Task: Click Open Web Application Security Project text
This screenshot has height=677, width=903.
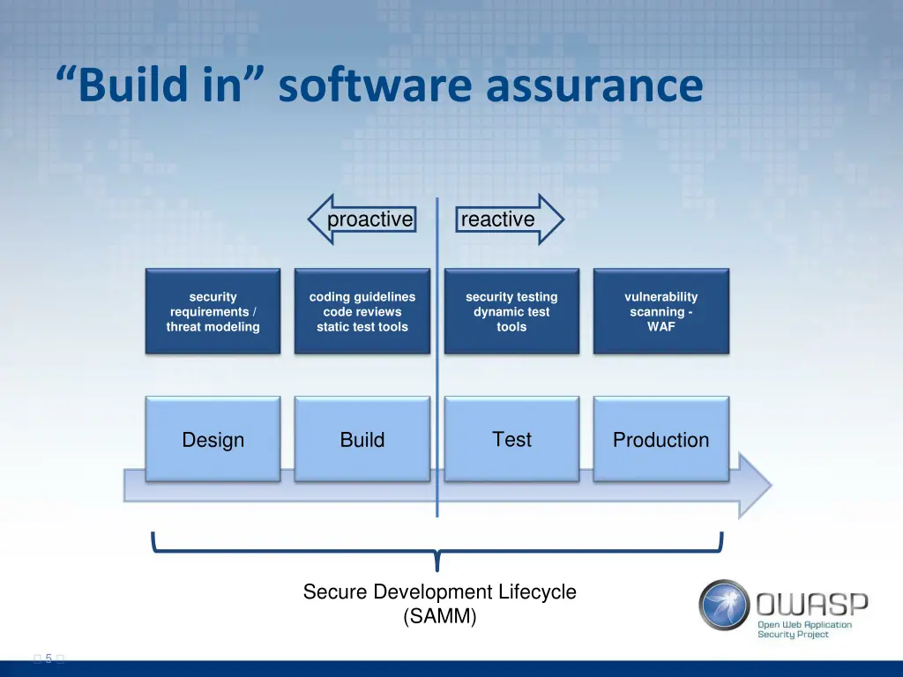Action: pyautogui.click(x=804, y=629)
